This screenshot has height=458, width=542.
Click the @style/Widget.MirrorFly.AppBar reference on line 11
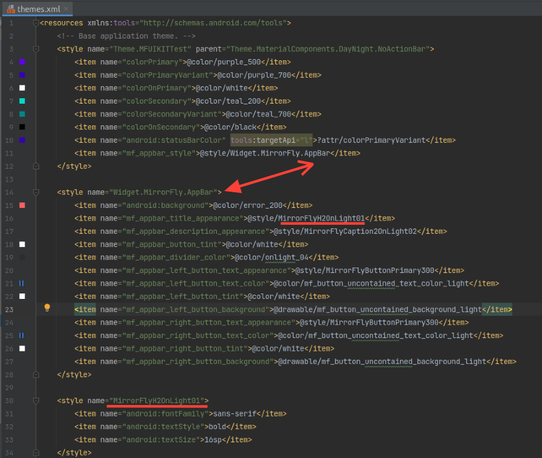click(265, 153)
